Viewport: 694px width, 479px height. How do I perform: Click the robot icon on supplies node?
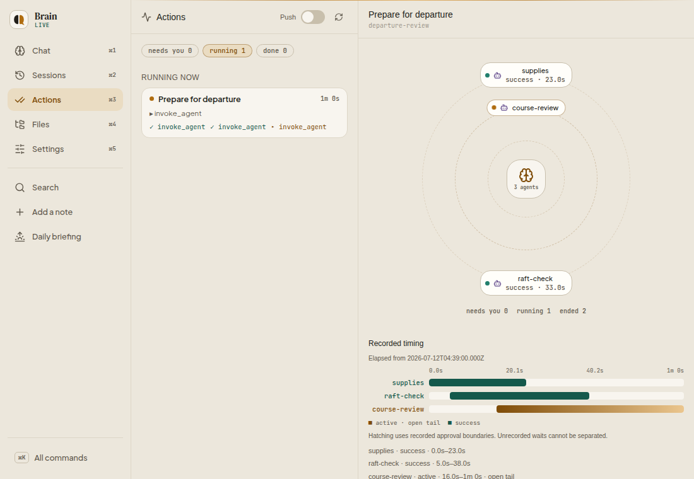coord(498,76)
